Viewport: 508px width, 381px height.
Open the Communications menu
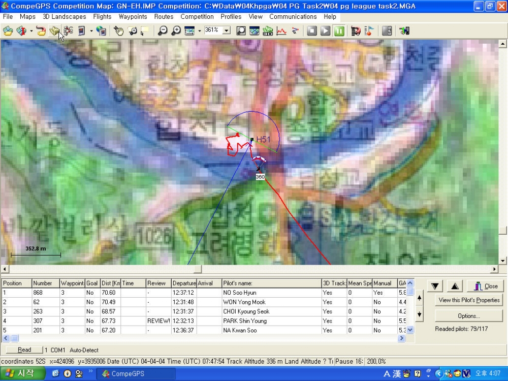[x=293, y=17]
